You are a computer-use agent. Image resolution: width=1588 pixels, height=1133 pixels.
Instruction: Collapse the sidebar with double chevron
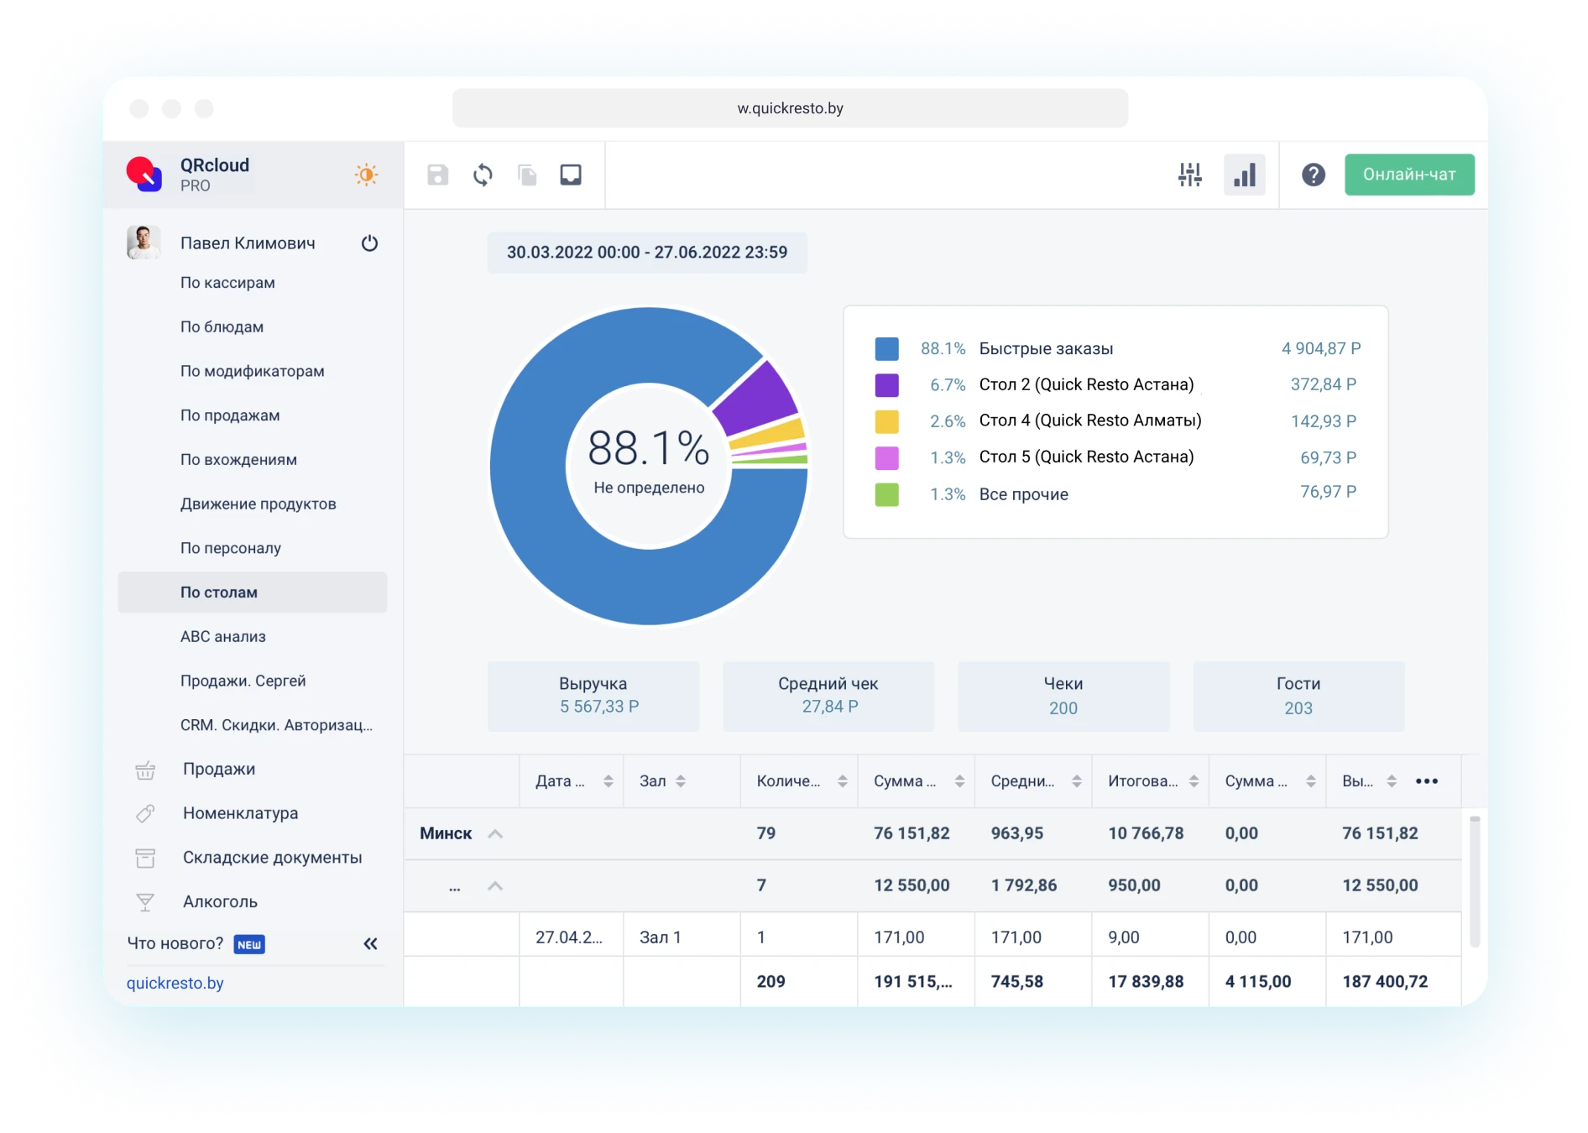370,944
